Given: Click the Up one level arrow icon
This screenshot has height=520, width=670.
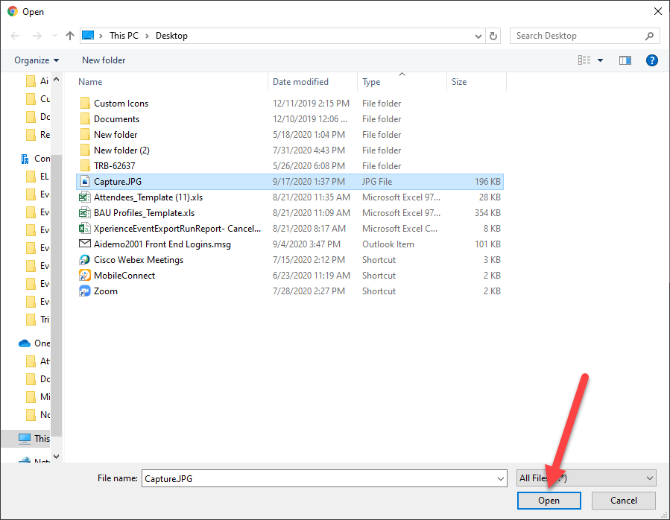Looking at the screenshot, I should point(70,36).
